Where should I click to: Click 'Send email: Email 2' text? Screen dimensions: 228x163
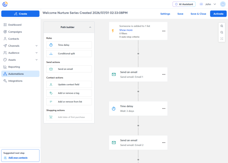(132, 145)
